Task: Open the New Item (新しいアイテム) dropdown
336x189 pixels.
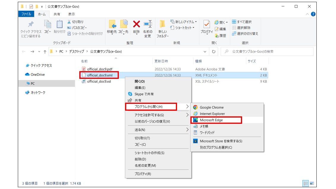Action: click(x=184, y=22)
